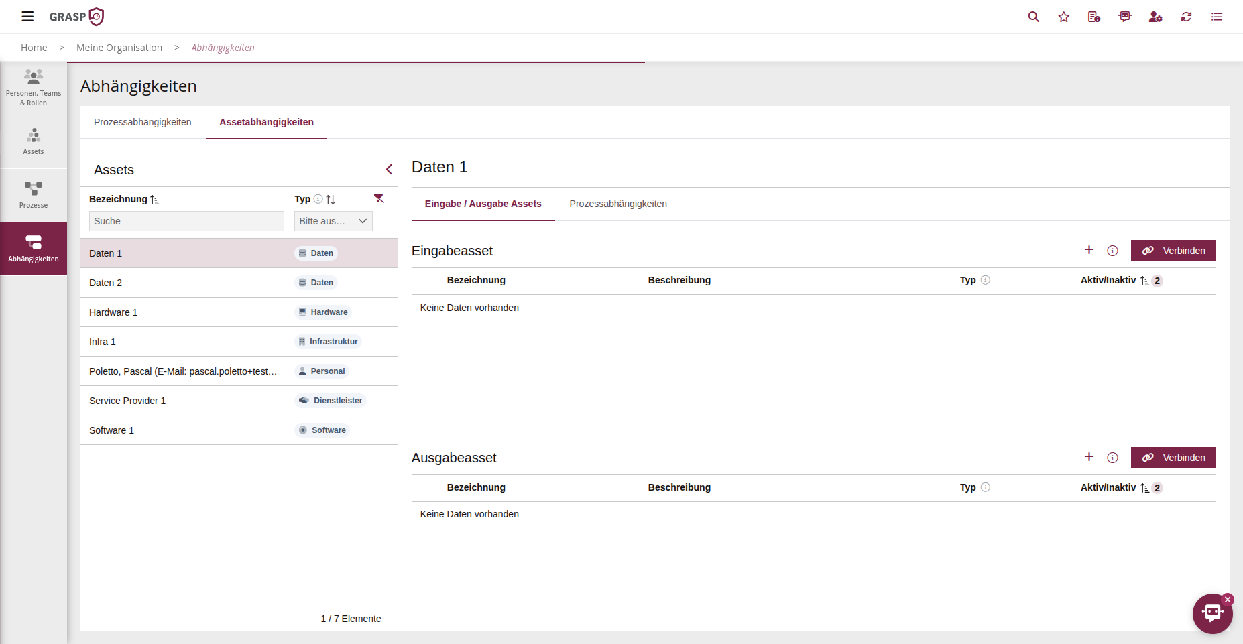Image resolution: width=1243 pixels, height=644 pixels.
Task: Show info icon next to Ausgabeasset
Action: tap(1112, 458)
